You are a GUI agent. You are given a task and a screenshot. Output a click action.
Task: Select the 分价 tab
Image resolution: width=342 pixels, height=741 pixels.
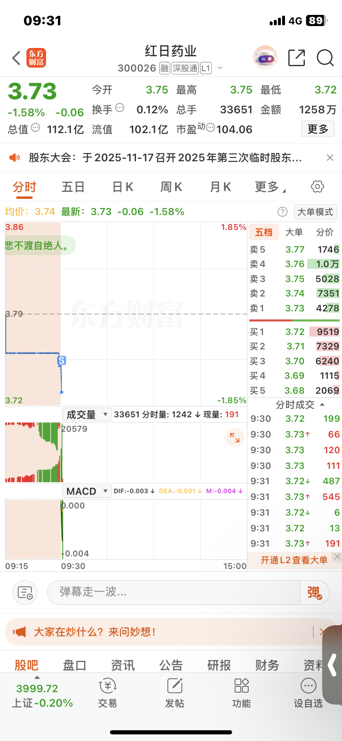tap(325, 232)
